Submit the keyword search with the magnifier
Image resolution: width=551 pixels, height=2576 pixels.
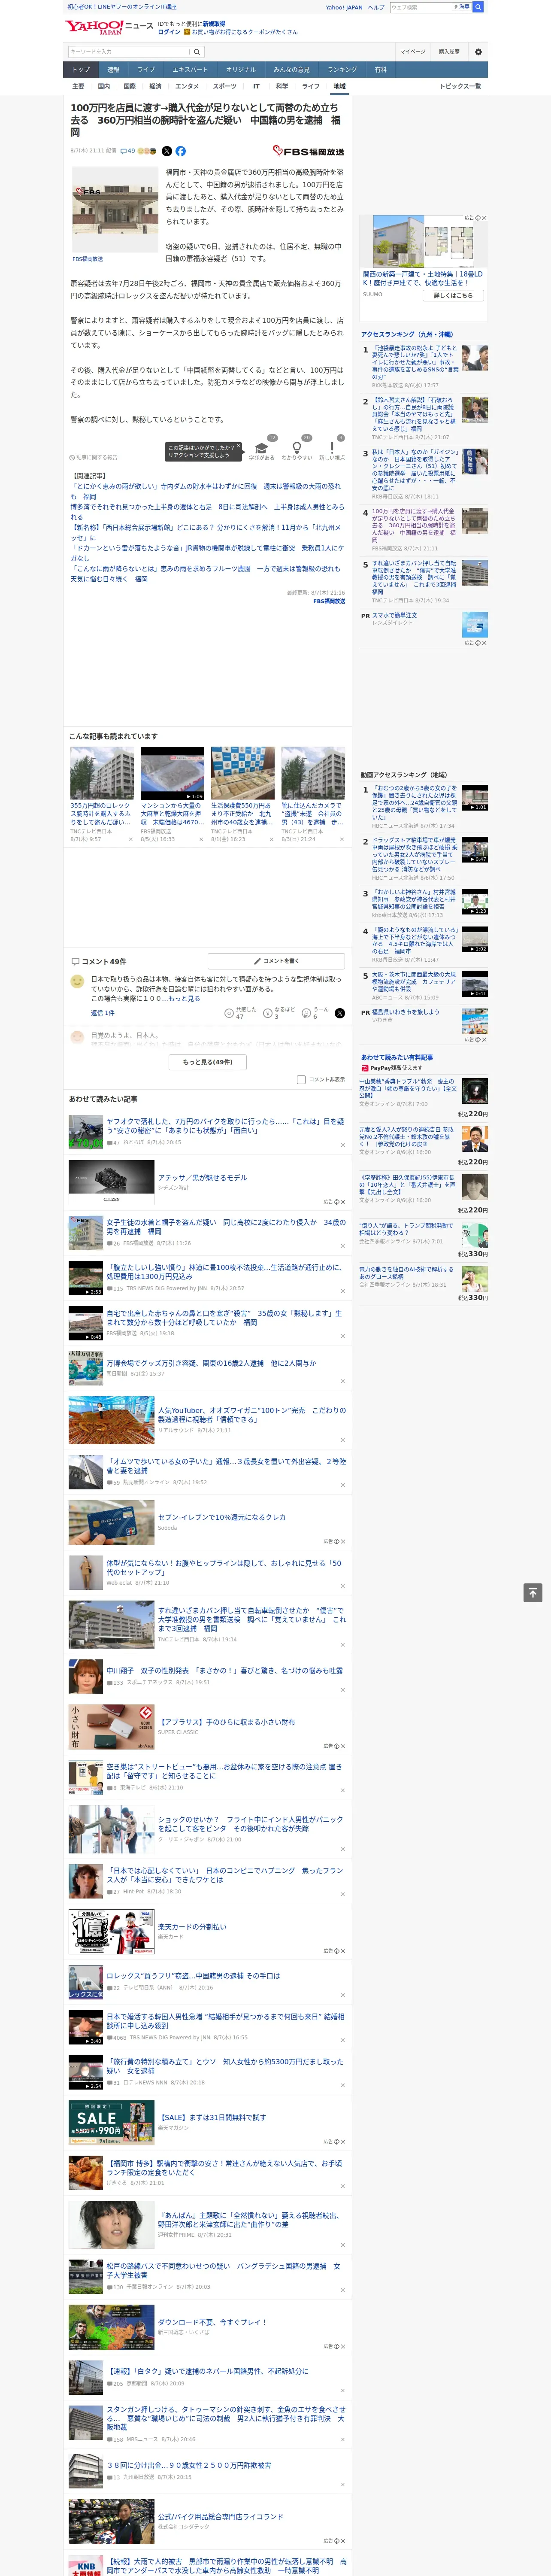click(x=197, y=52)
